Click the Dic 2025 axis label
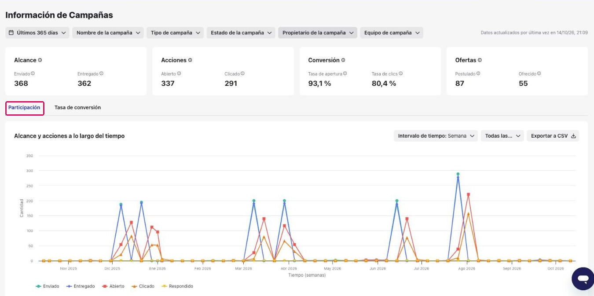The image size is (594, 296). (112, 268)
